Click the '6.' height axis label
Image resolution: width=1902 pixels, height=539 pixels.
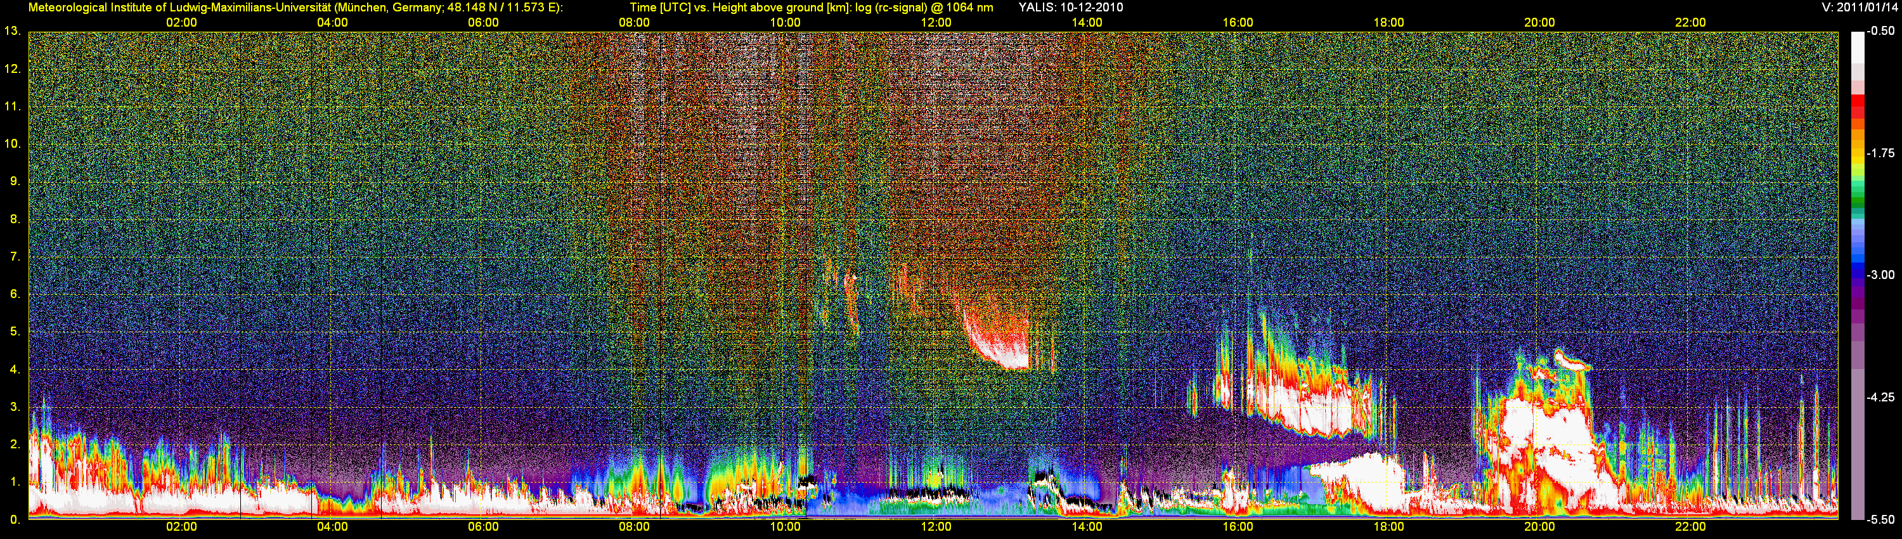click(x=15, y=294)
